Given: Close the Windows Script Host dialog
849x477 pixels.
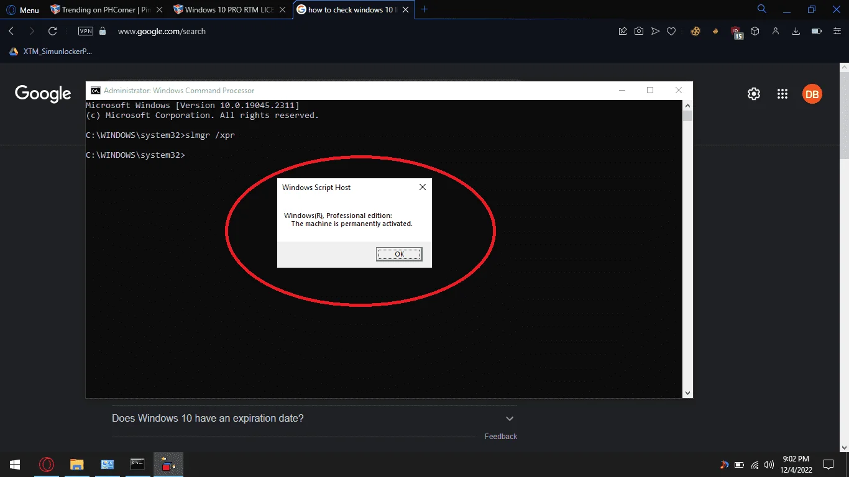Looking at the screenshot, I should pos(423,187).
